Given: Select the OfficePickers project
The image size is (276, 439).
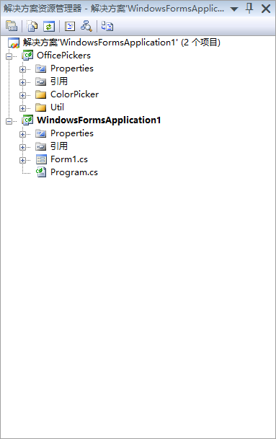Looking at the screenshot, I should (64, 56).
